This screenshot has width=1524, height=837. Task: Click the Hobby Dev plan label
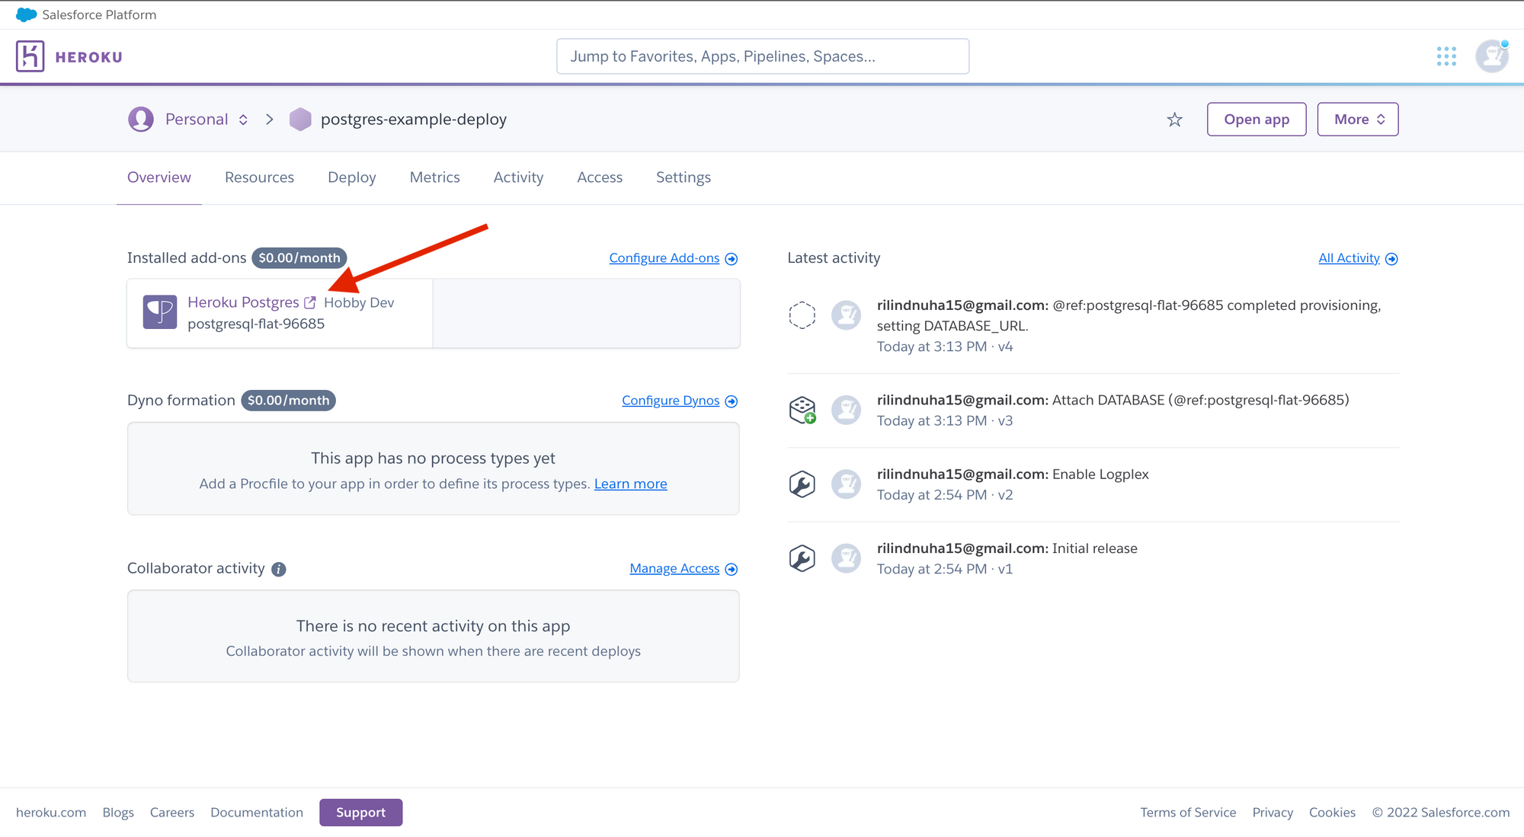[359, 302]
